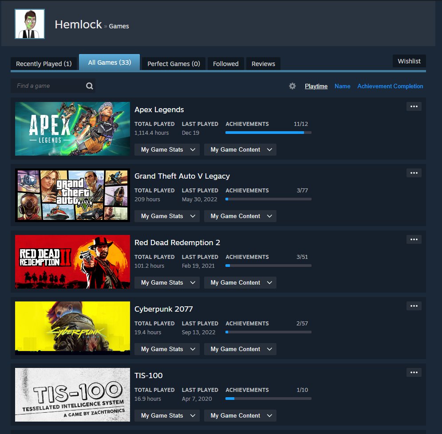This screenshot has width=442, height=434.
Task: Click TIS-100 achievements progress bar
Action: pos(268,398)
